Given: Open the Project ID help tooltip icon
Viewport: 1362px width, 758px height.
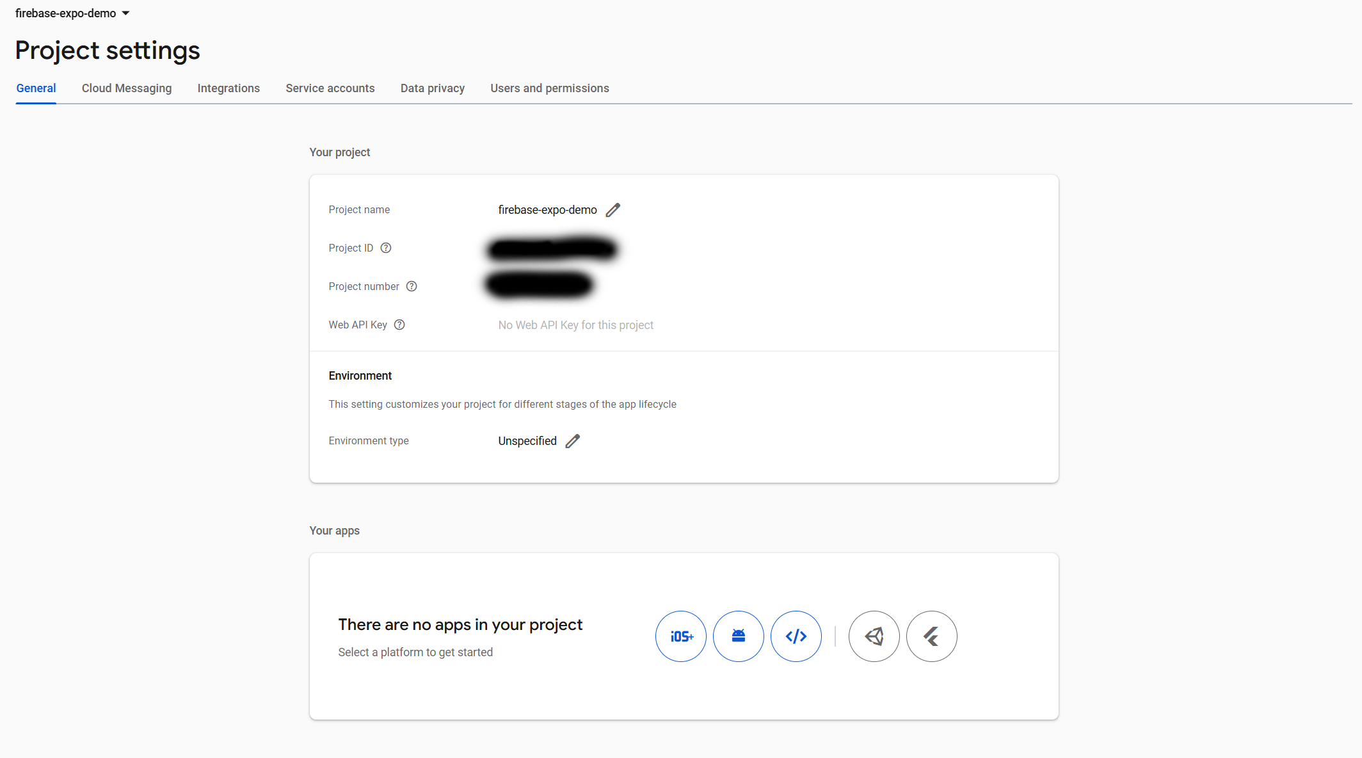Looking at the screenshot, I should pyautogui.click(x=385, y=248).
